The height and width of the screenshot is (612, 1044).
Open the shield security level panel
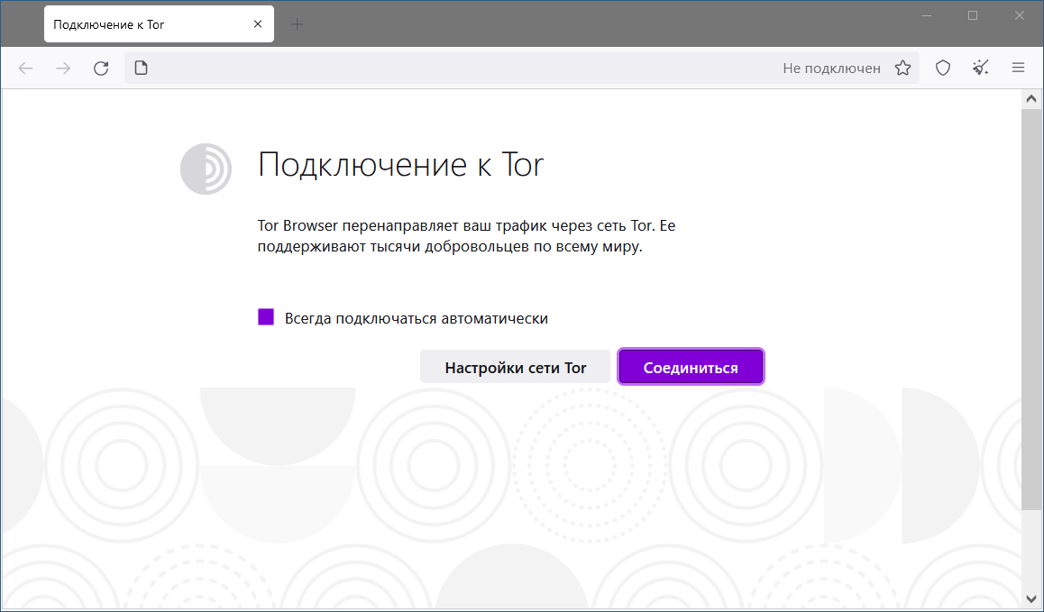943,68
